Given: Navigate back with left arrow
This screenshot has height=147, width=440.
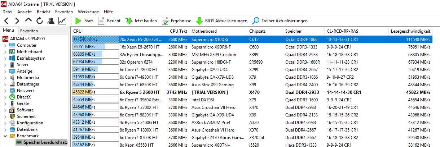Looking at the screenshot, I should 6,21.
